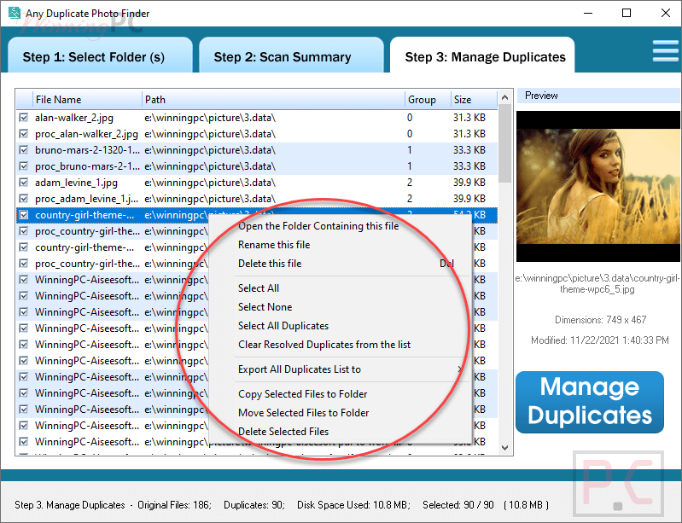Toggle checkbox for proc_bruno-mars-2-1 file
The height and width of the screenshot is (523, 682).
24,166
